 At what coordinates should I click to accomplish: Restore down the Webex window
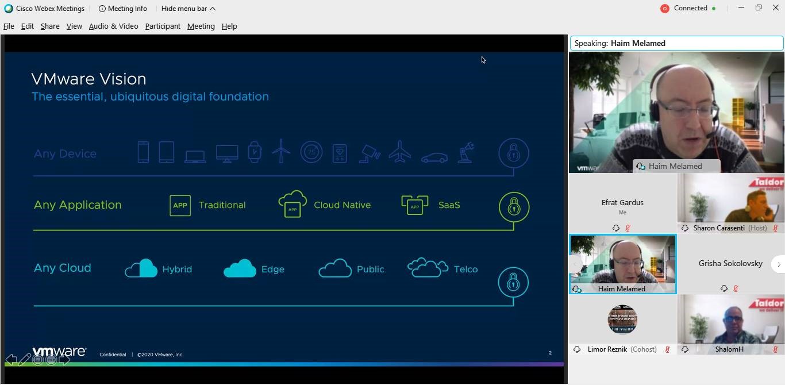tap(759, 8)
